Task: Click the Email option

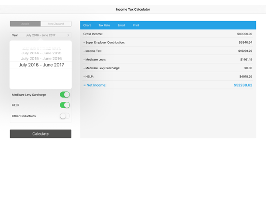Action: 121,25
